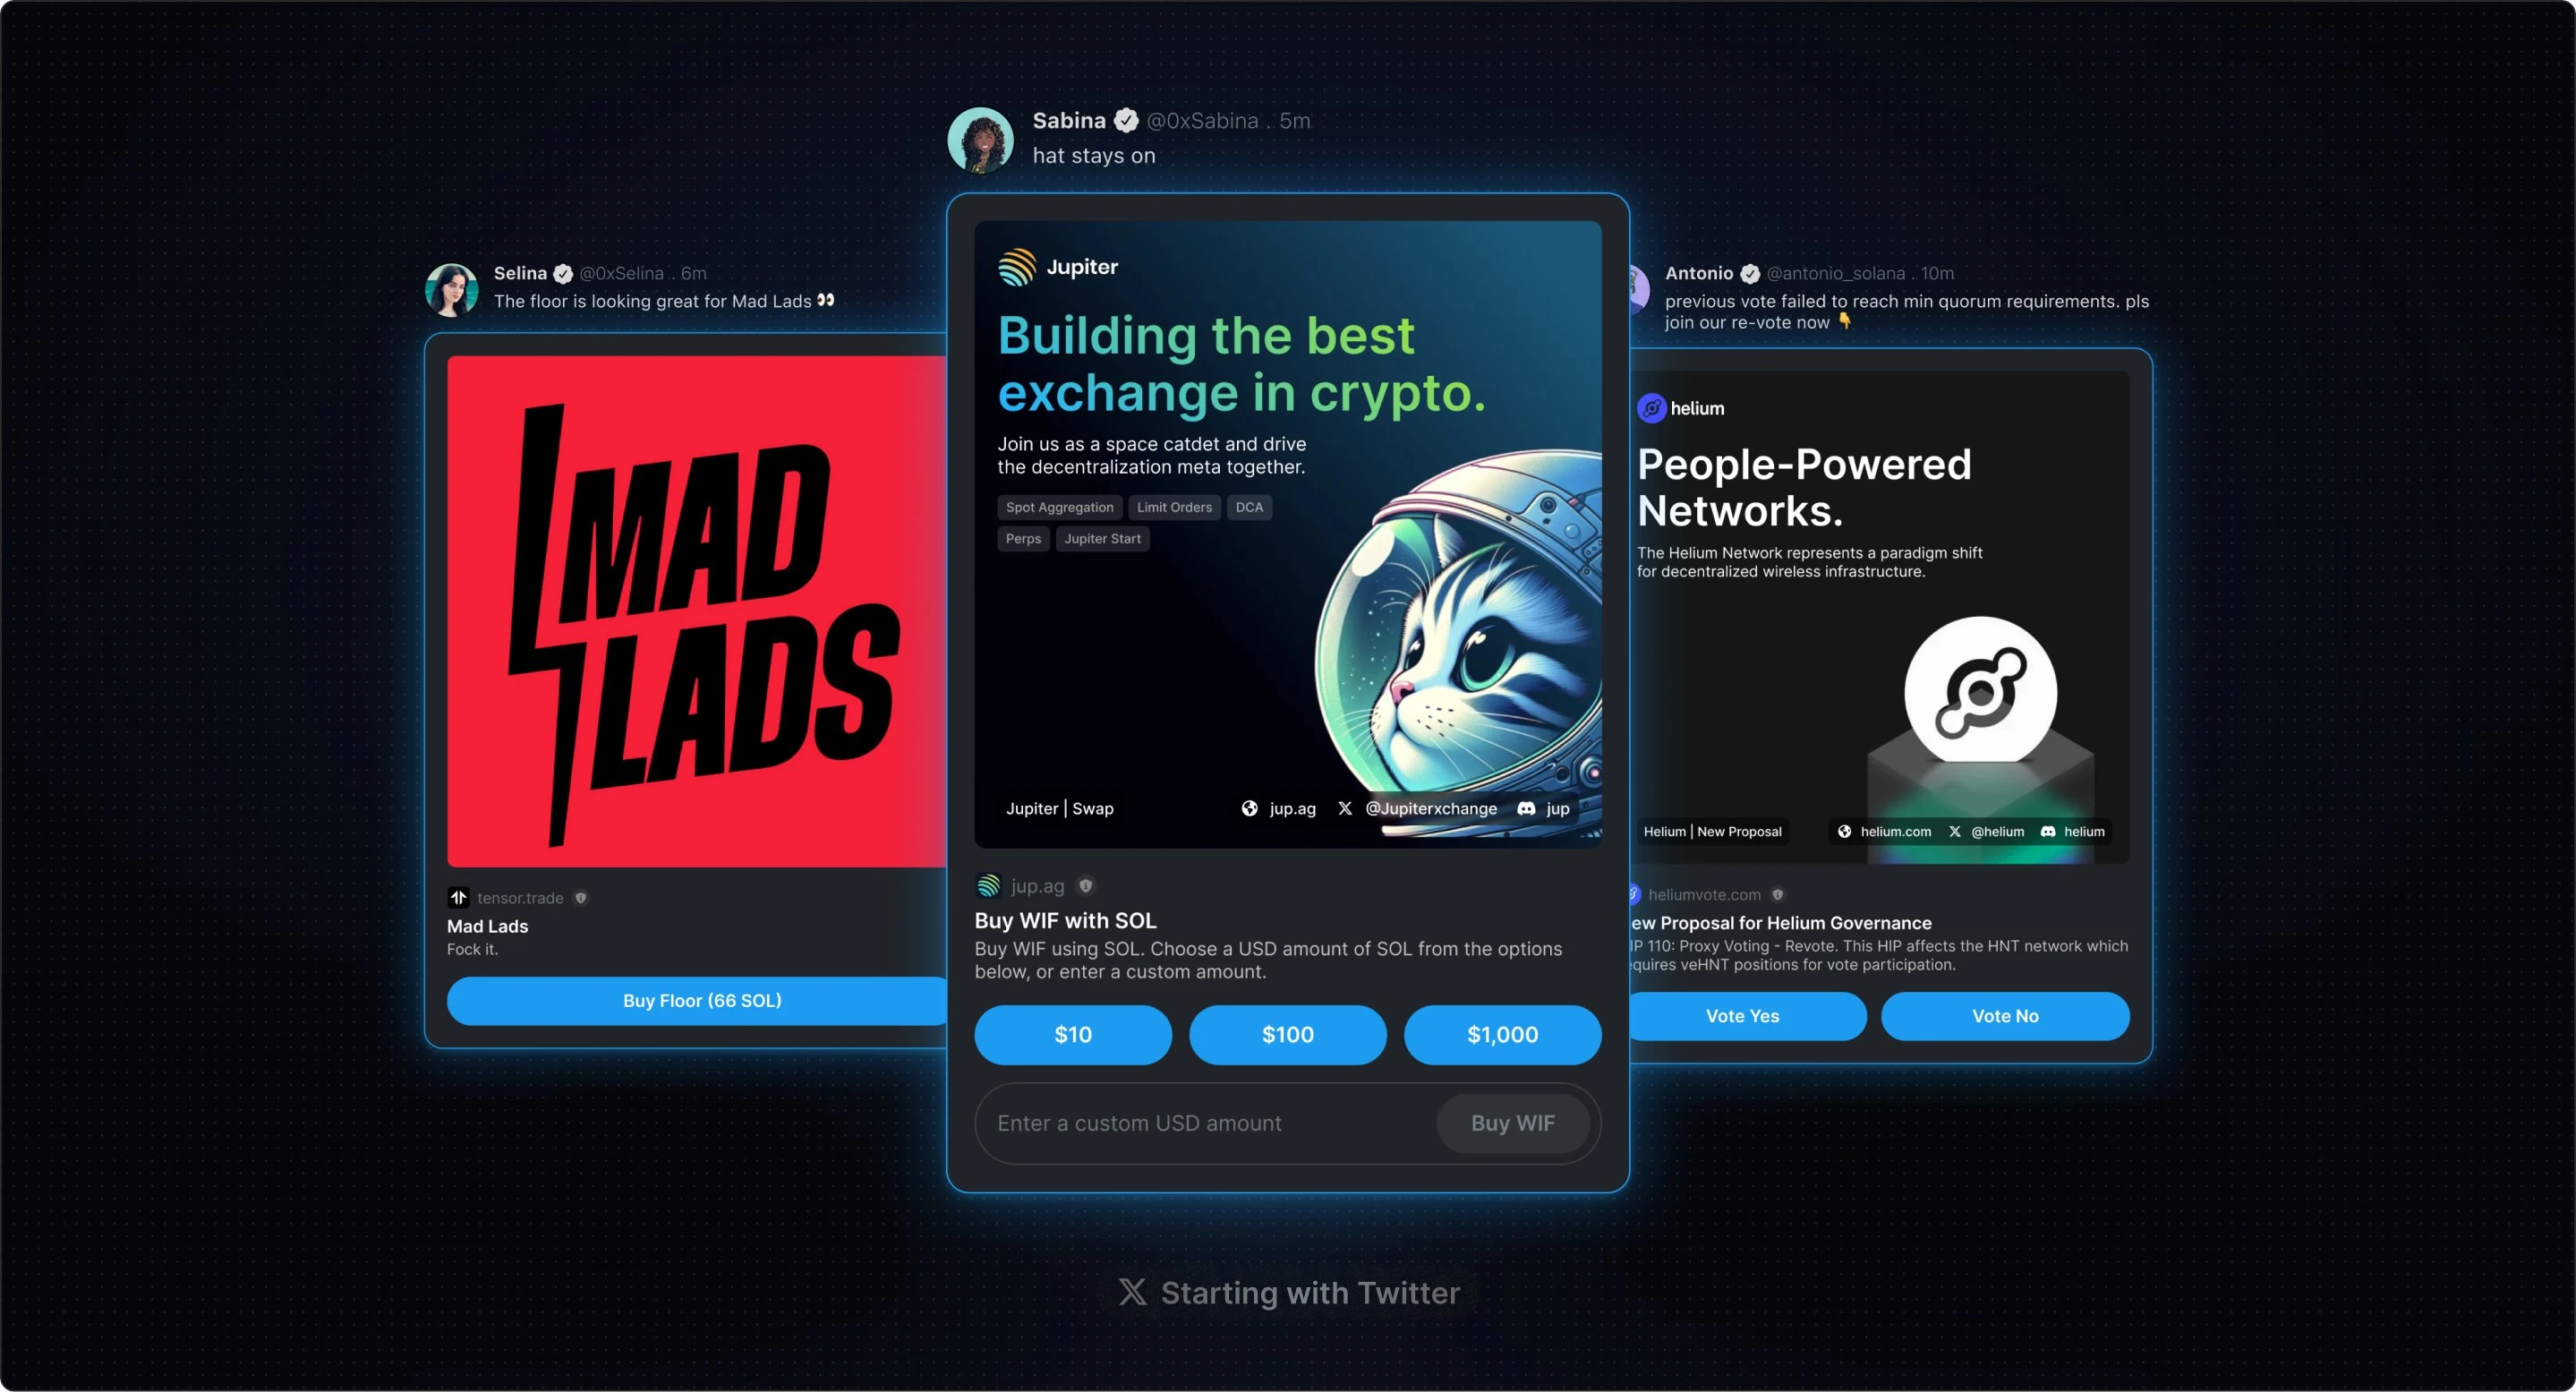Click Buy WIF confirmation button
Screen dimensions: 2576x1392
point(1510,1123)
